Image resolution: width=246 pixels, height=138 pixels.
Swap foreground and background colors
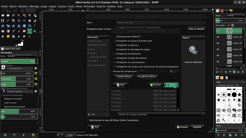[22, 40]
